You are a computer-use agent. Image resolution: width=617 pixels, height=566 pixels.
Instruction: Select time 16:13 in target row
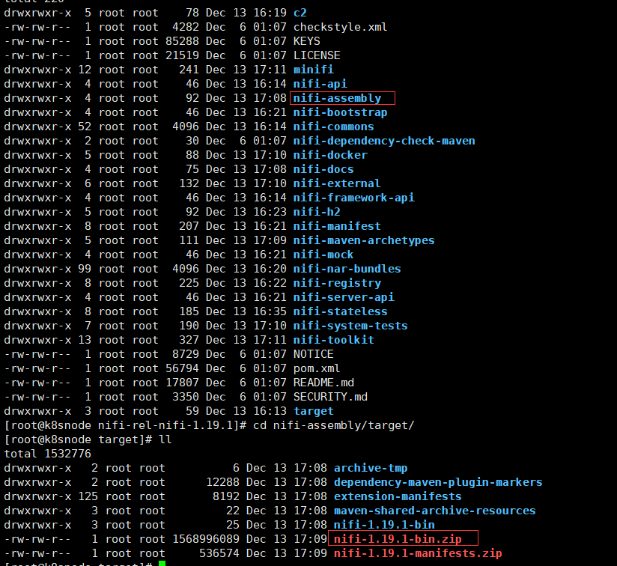[x=270, y=411]
